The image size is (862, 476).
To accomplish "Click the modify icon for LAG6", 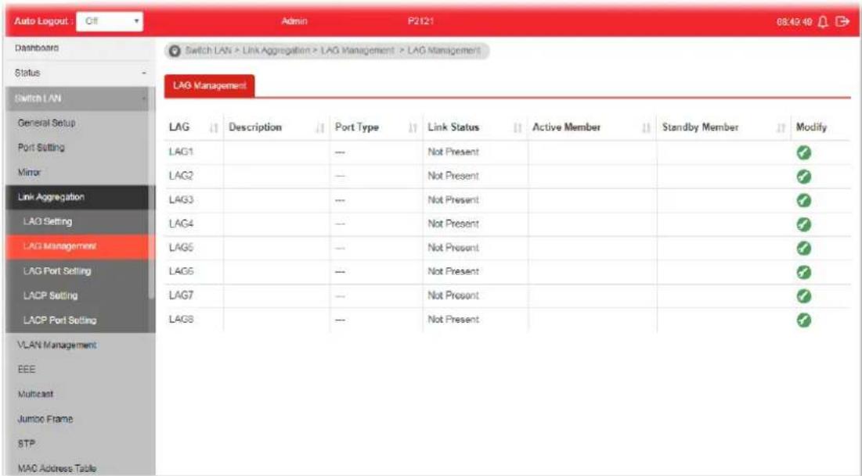I will click(804, 272).
